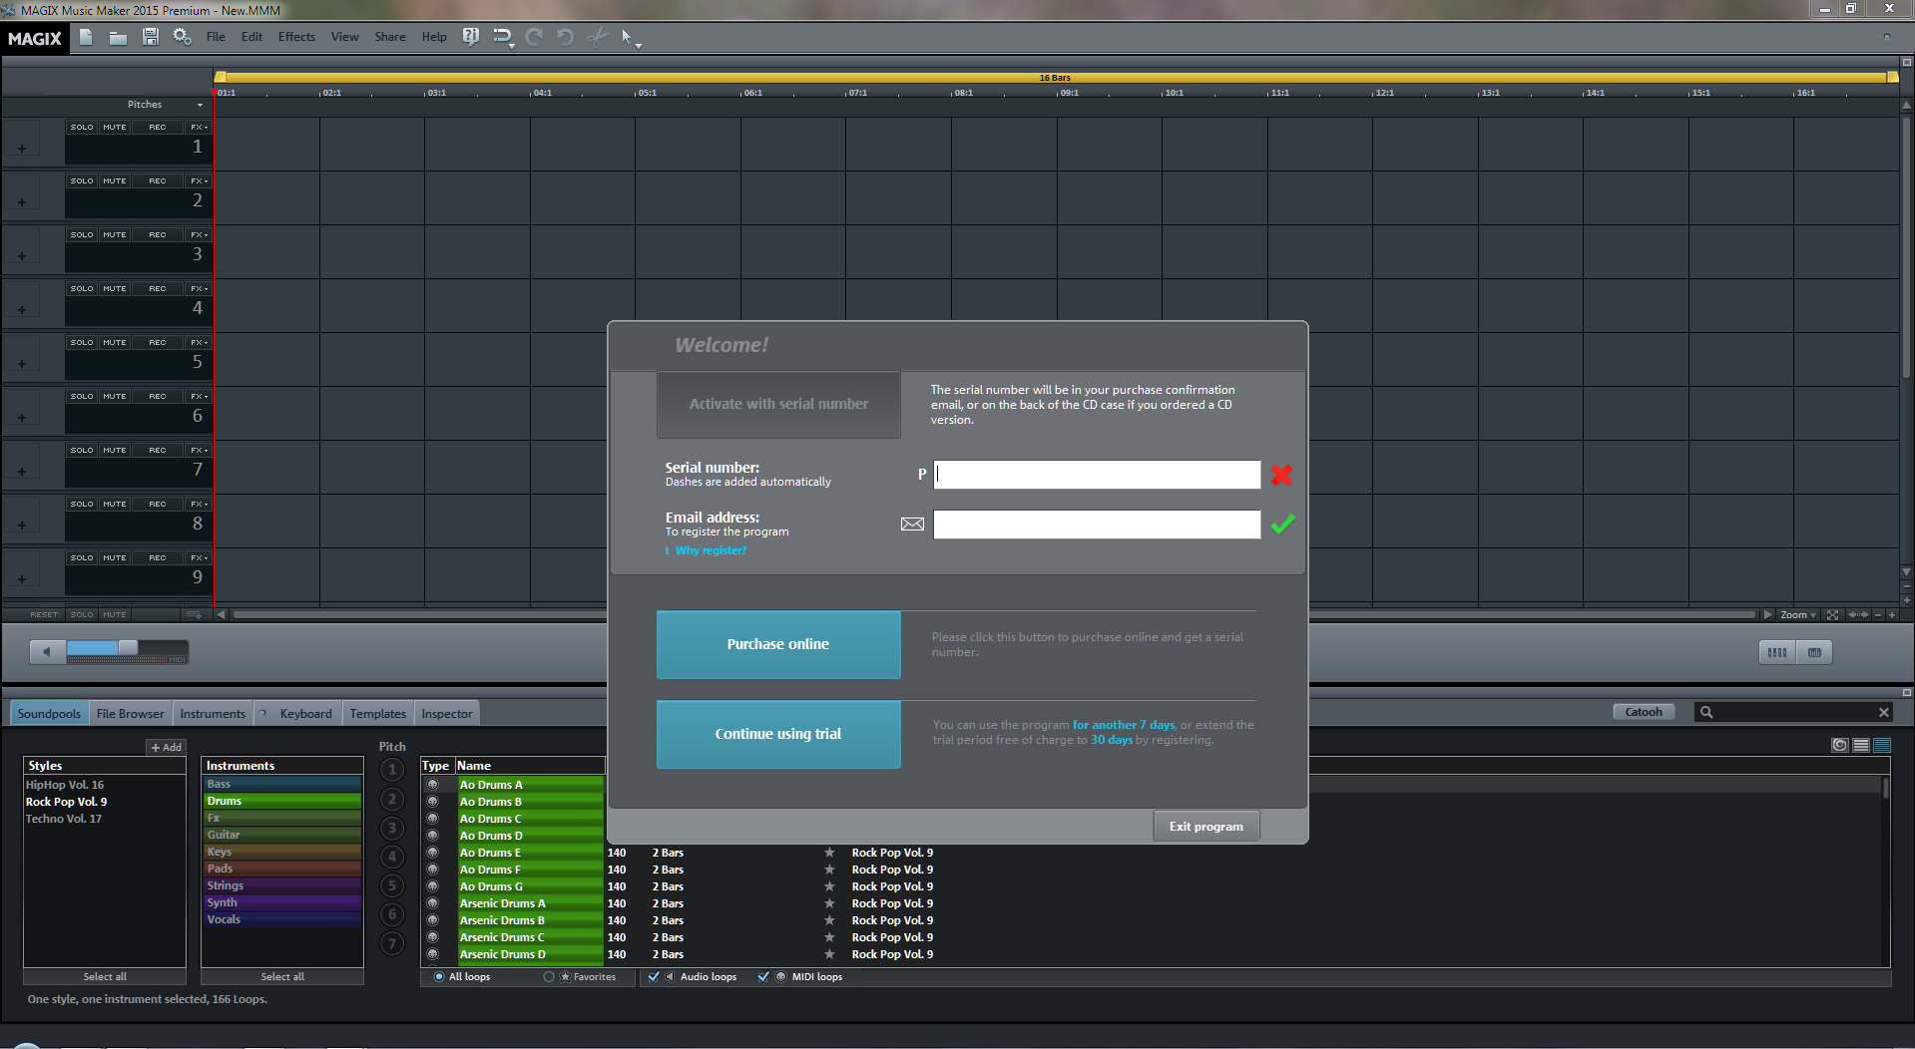Save the project with floppy disk icon

(x=151, y=37)
